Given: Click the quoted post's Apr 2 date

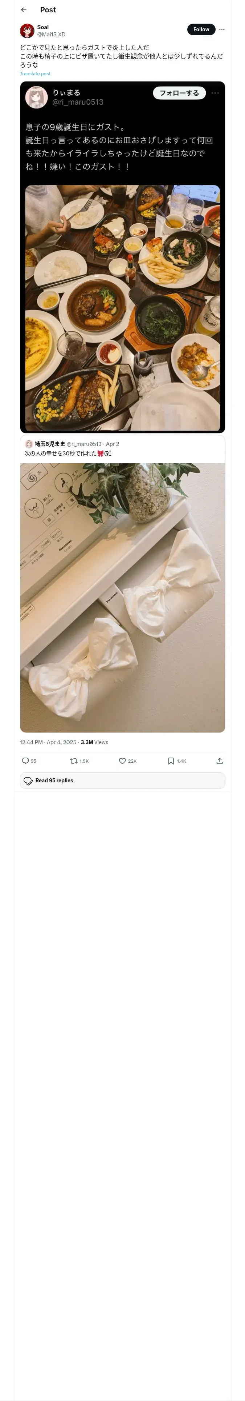Looking at the screenshot, I should [113, 444].
